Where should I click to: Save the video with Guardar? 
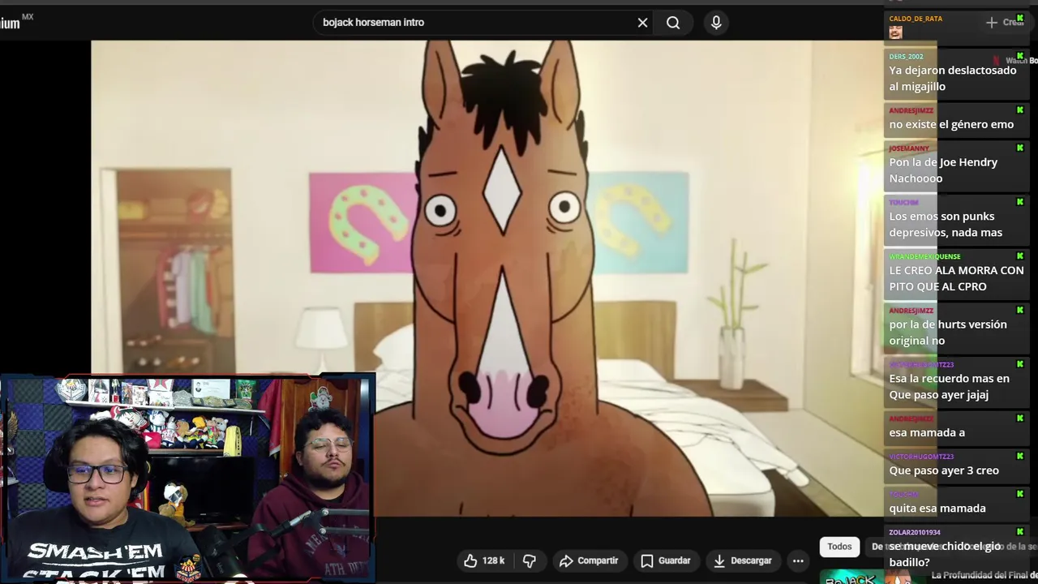point(666,560)
